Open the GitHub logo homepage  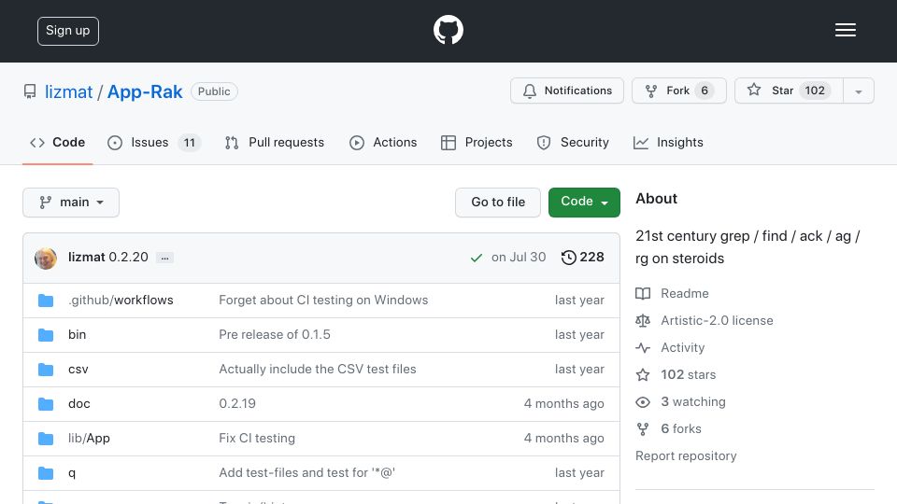point(448,30)
